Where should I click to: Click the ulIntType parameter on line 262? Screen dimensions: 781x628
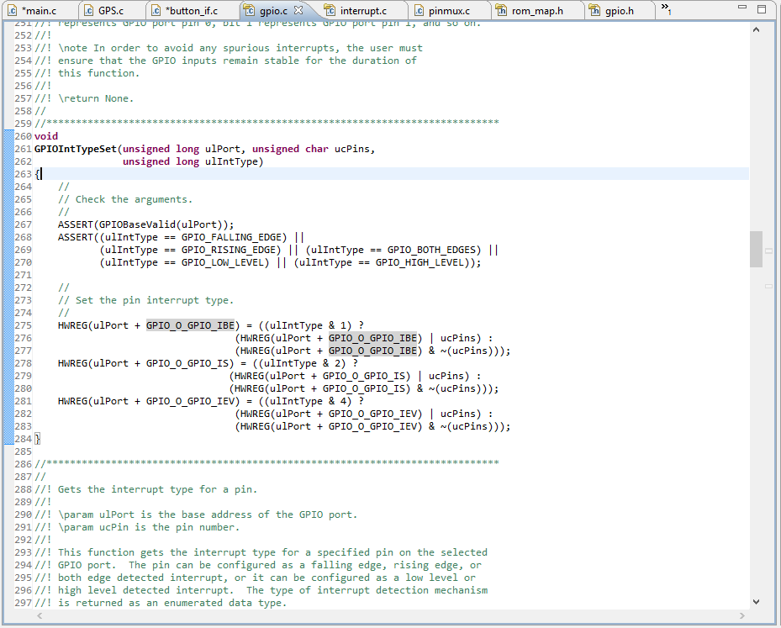click(x=232, y=161)
